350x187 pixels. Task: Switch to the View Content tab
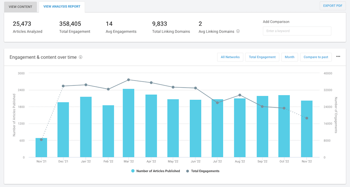20,7
